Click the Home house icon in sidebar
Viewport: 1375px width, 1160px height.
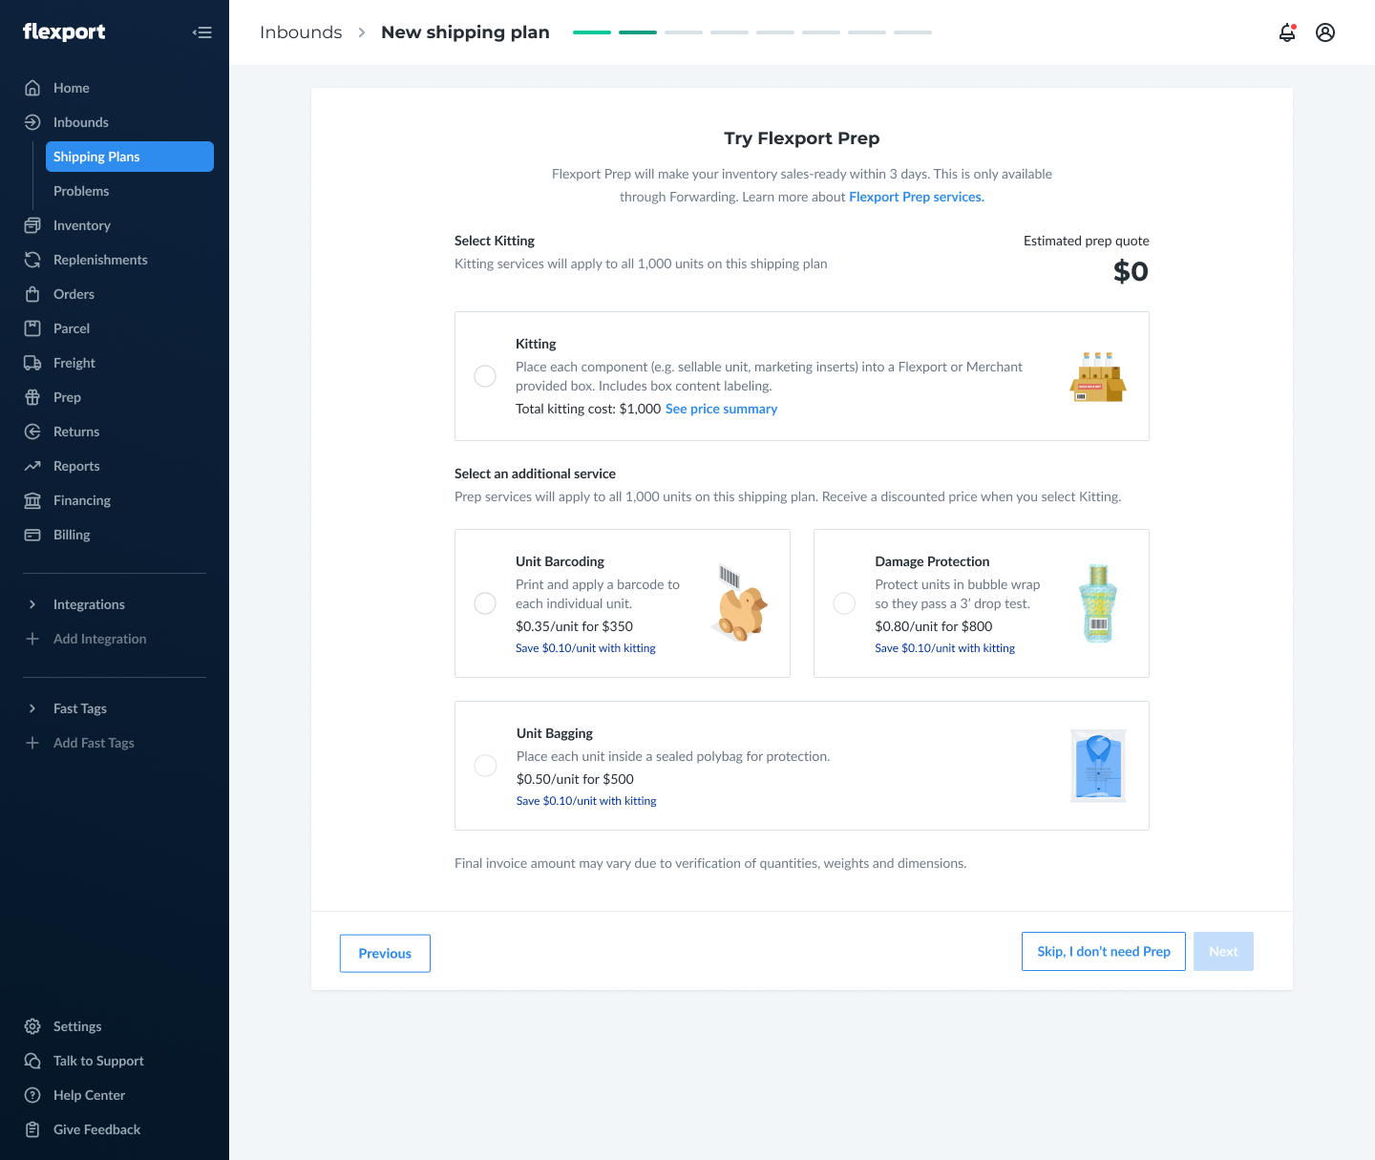32,88
